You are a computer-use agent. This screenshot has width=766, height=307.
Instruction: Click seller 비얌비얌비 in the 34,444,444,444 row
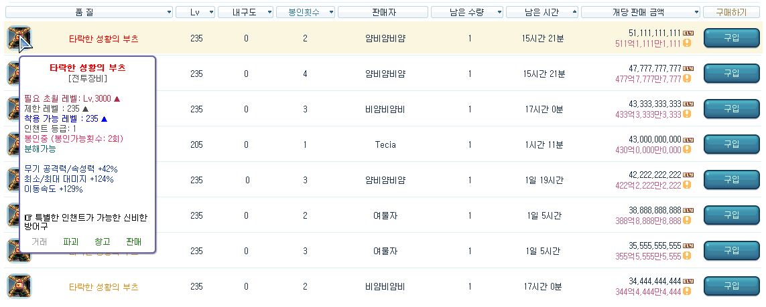coord(385,286)
